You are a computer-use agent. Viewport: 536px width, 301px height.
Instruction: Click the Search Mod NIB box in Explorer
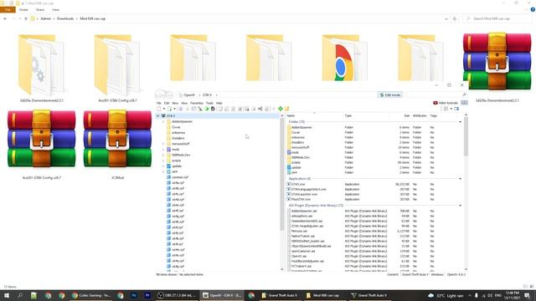497,18
